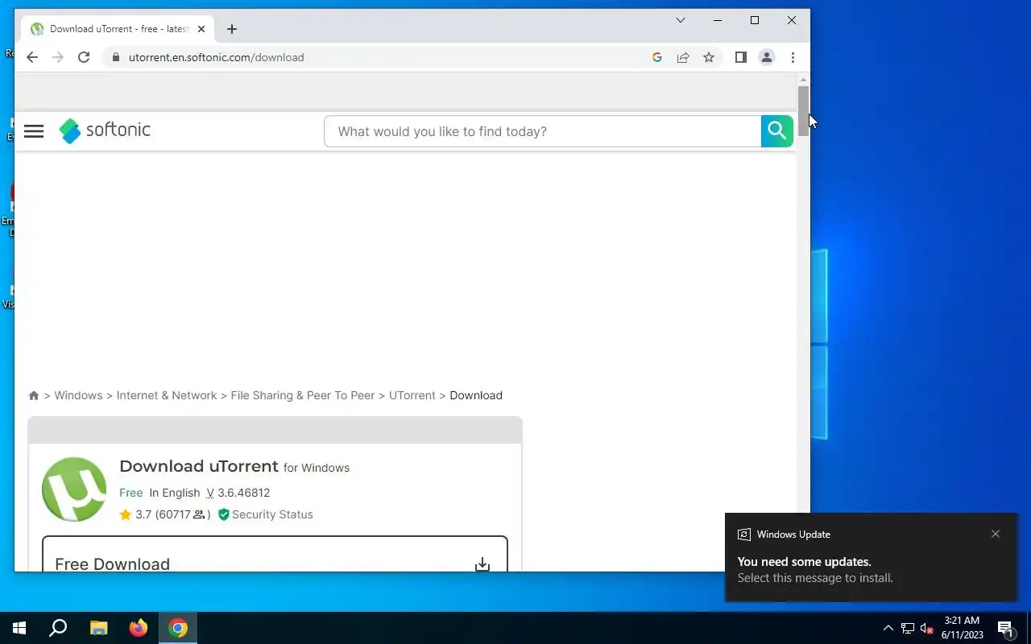
Task: Open File Explorer from taskbar
Action: point(98,628)
